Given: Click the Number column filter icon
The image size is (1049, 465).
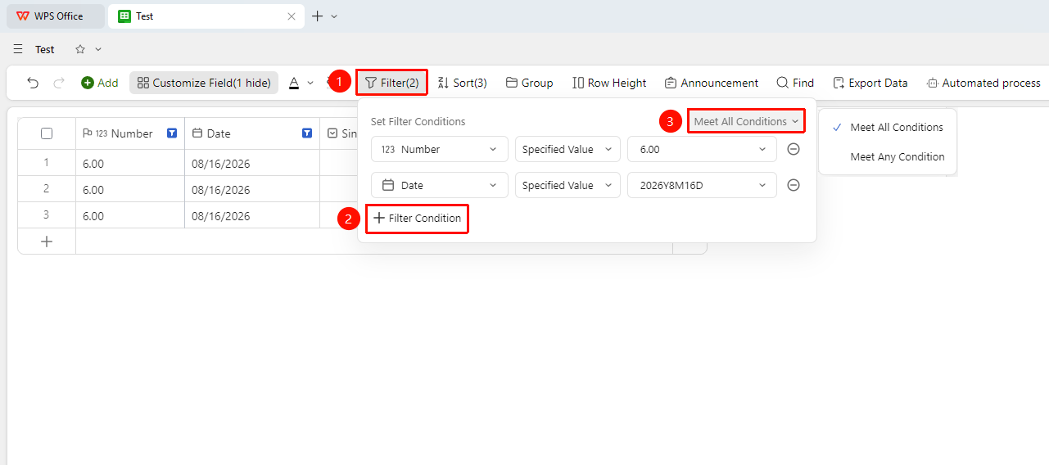Looking at the screenshot, I should point(172,133).
